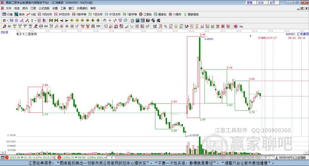309x166 pixels.
Task: Open the 公式选股 menu
Action: [44, 8]
